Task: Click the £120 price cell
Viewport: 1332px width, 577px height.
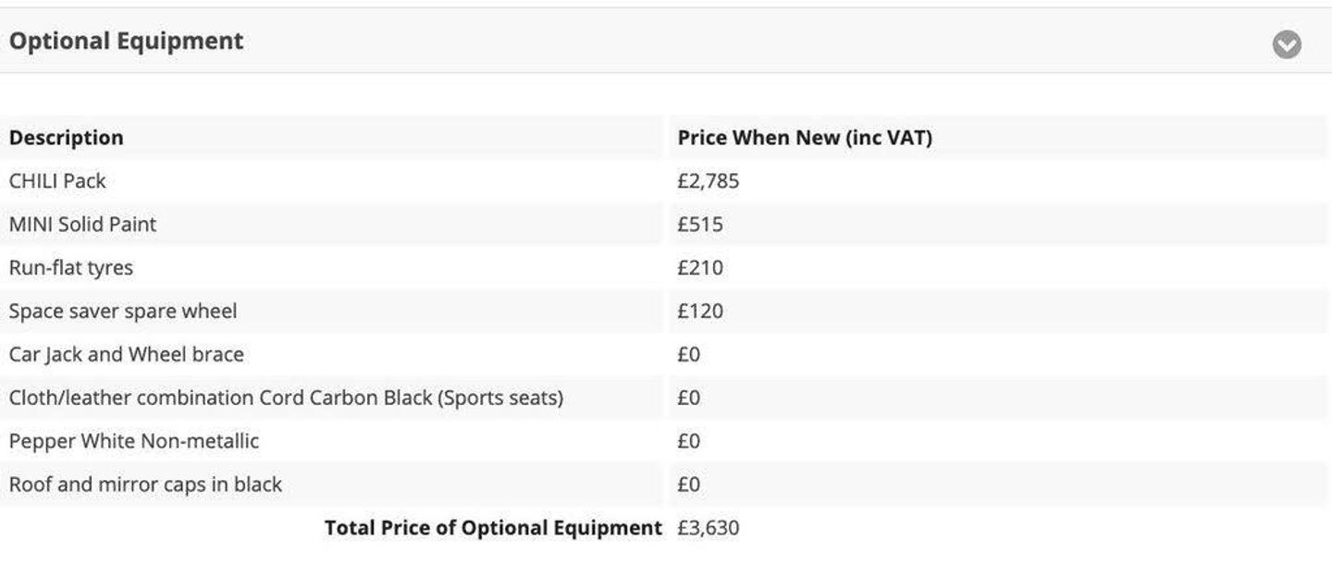Action: 700,312
